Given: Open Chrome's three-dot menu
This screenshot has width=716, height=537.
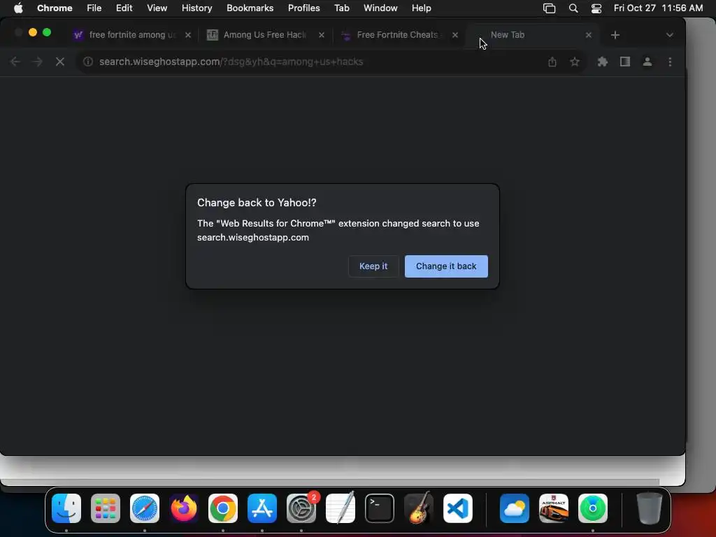Looking at the screenshot, I should coord(670,62).
